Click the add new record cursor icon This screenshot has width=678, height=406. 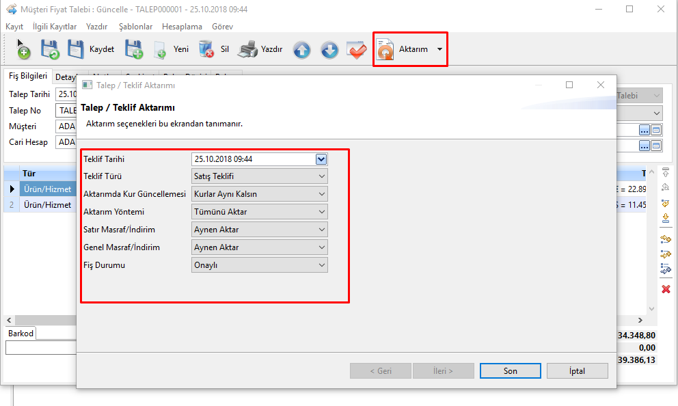point(23,49)
